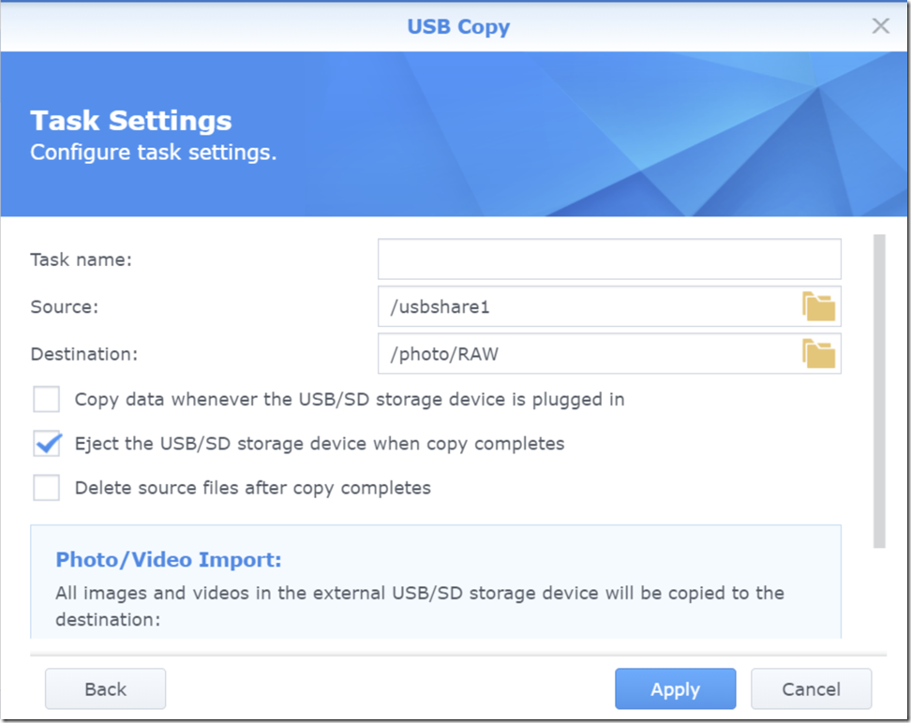Click the 'Copy data whenever' option label
Image resolution: width=911 pixels, height=723 pixels.
350,400
